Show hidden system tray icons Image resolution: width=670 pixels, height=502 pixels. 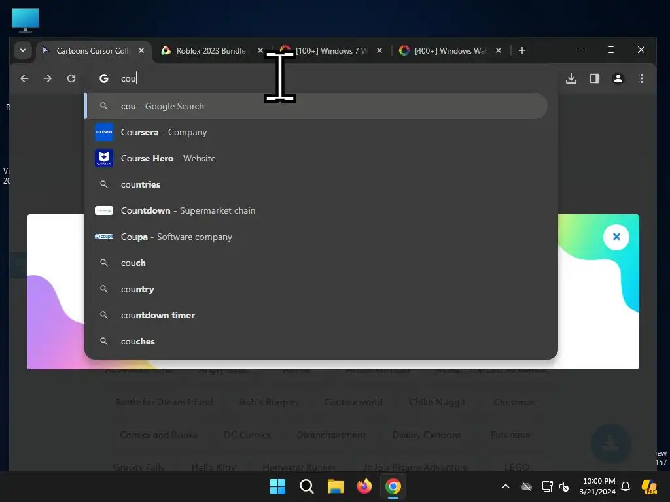pos(506,486)
